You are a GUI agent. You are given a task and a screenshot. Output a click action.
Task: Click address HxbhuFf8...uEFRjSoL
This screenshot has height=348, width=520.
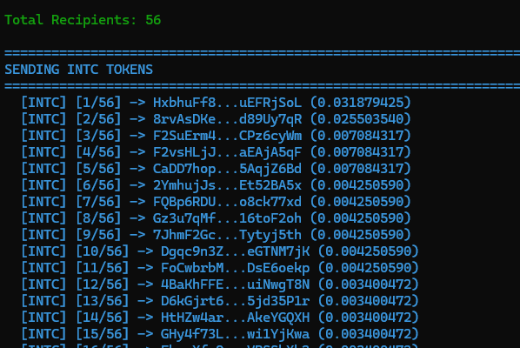[227, 103]
